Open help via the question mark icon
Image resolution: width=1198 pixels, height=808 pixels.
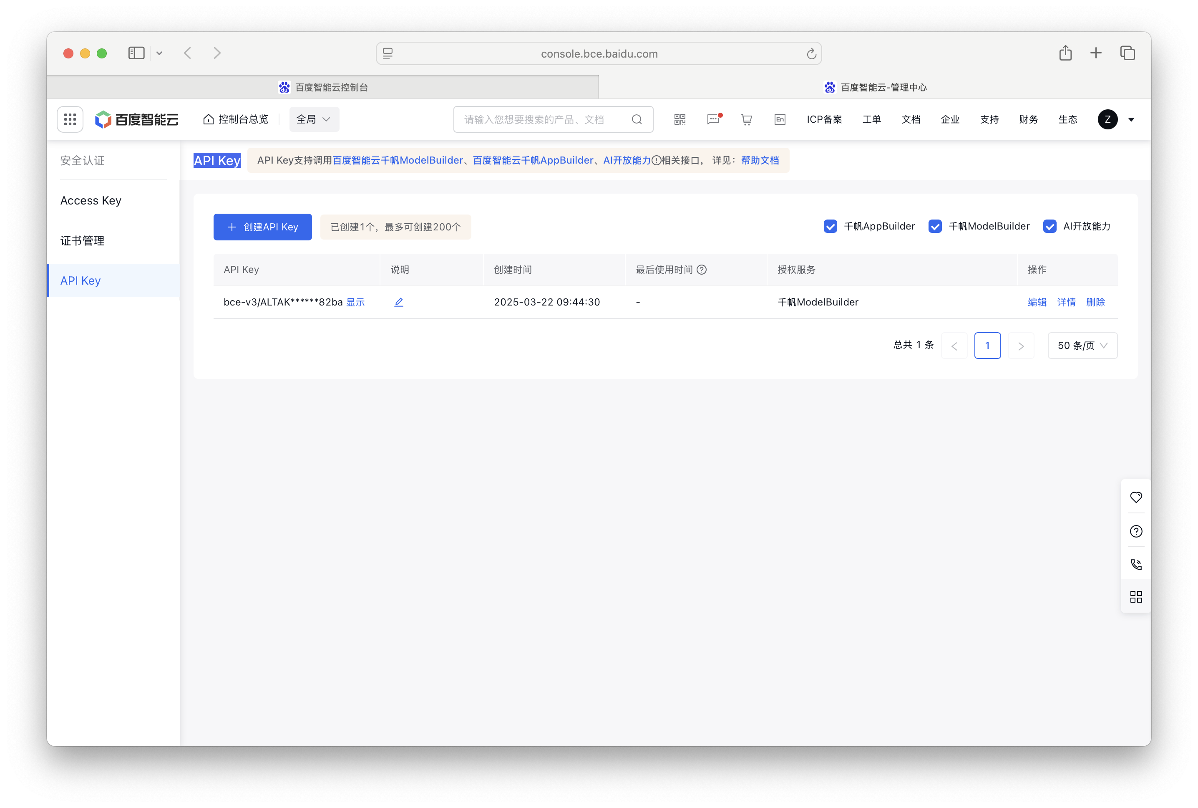click(1136, 531)
